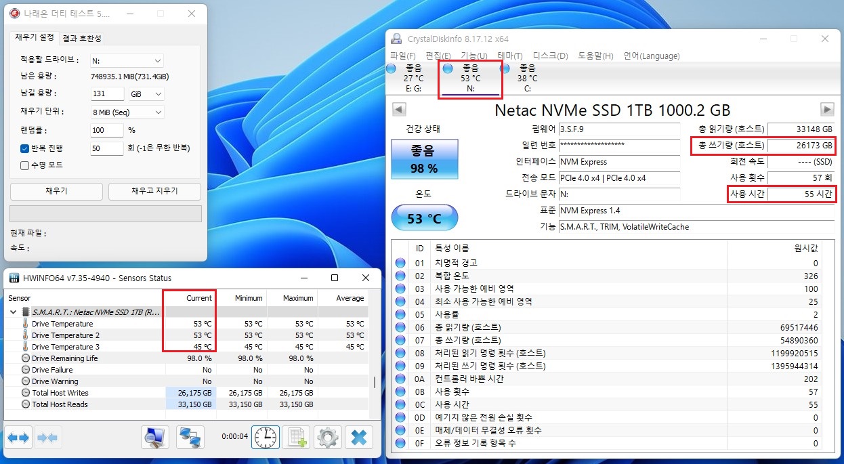The image size is (844, 464).
Task: Click the 펌웨어 3.S.F.9 field
Action: pyautogui.click(x=619, y=129)
